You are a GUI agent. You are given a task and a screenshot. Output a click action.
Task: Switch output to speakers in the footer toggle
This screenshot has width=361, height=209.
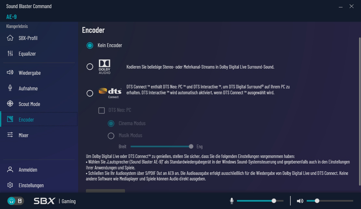click(x=20, y=201)
